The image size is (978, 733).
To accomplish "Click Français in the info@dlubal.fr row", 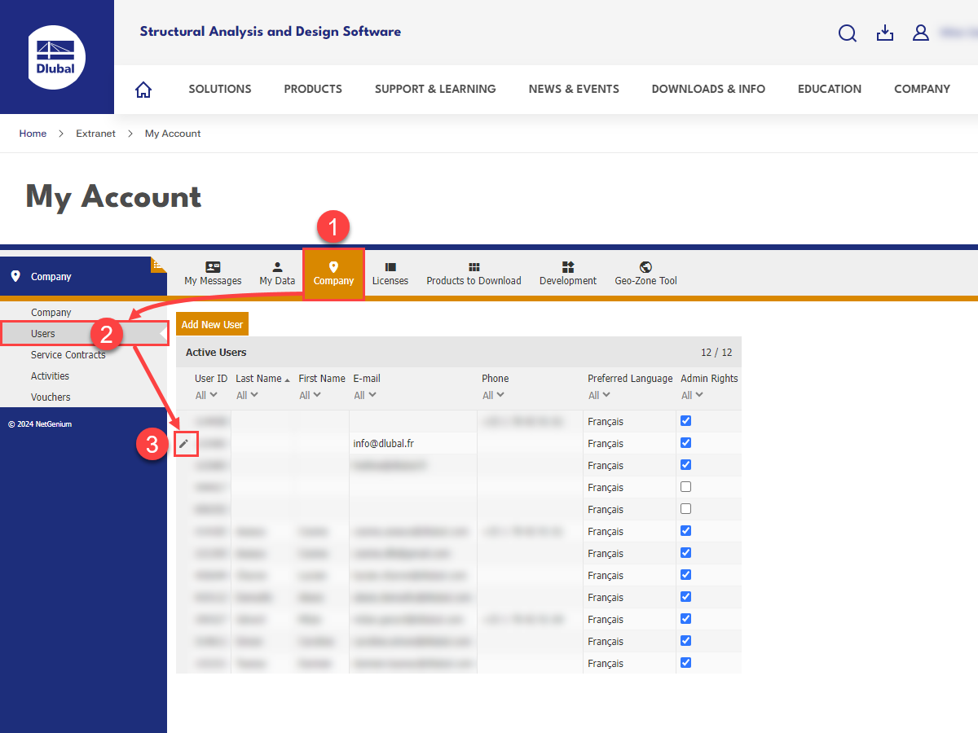I will 606,444.
